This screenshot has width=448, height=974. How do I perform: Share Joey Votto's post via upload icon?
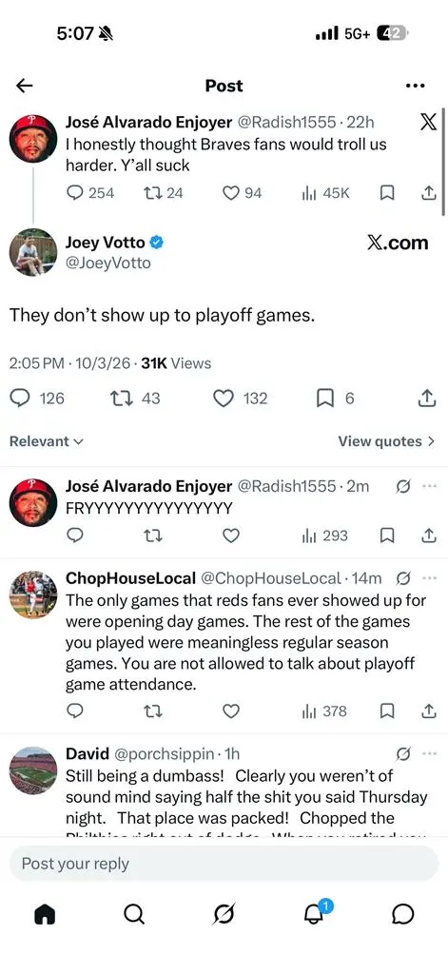(425, 399)
